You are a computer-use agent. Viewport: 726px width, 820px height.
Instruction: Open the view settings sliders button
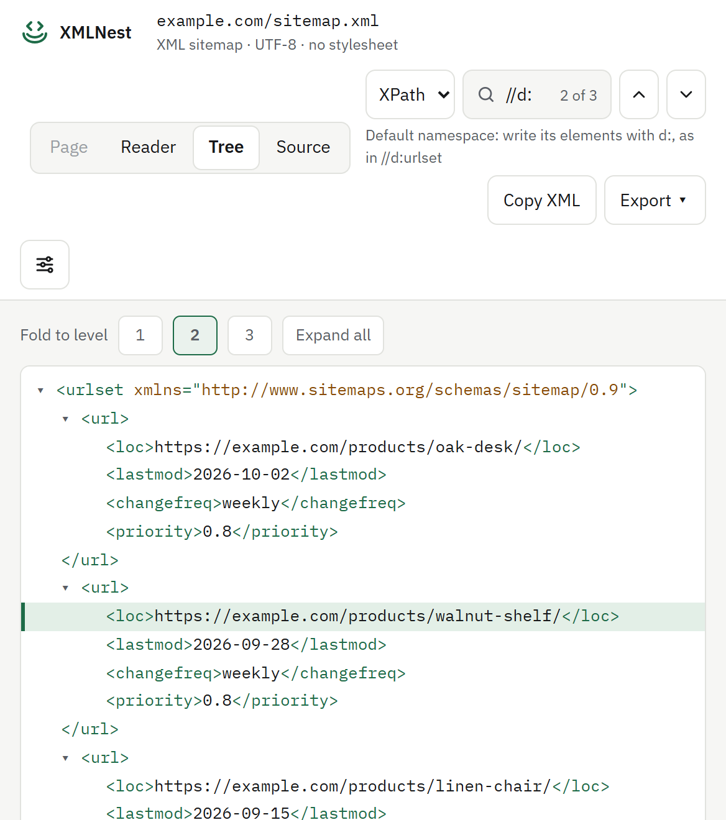[x=45, y=265]
